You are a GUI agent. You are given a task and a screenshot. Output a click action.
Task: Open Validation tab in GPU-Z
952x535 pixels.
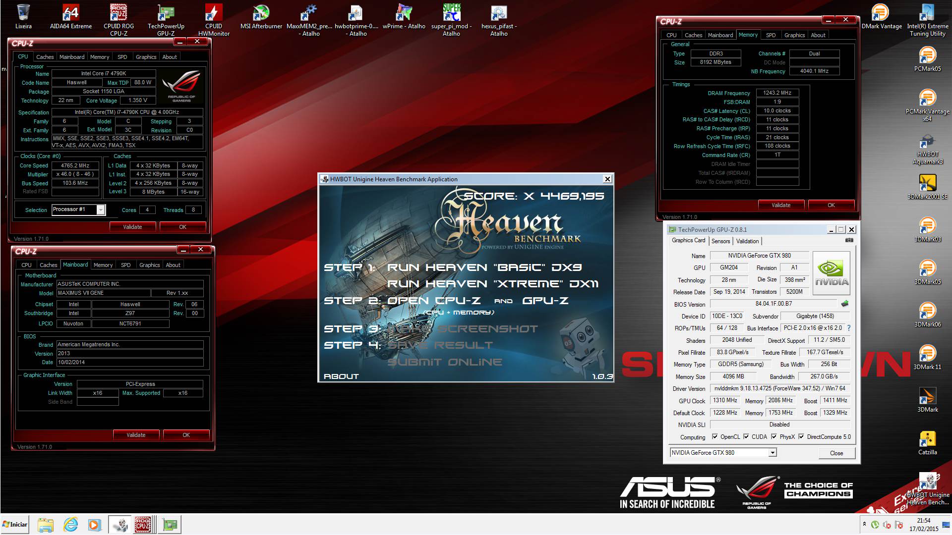[747, 241]
